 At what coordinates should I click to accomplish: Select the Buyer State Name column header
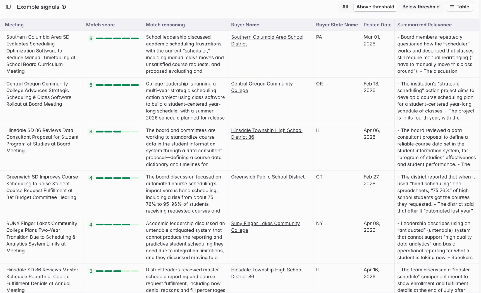[x=337, y=25]
